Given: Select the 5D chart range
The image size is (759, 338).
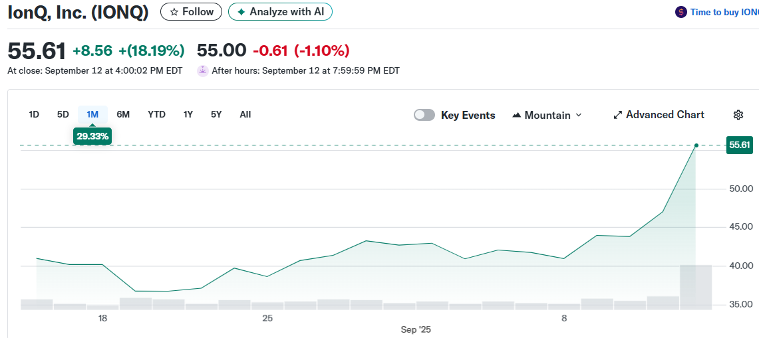Looking at the screenshot, I should (x=63, y=115).
